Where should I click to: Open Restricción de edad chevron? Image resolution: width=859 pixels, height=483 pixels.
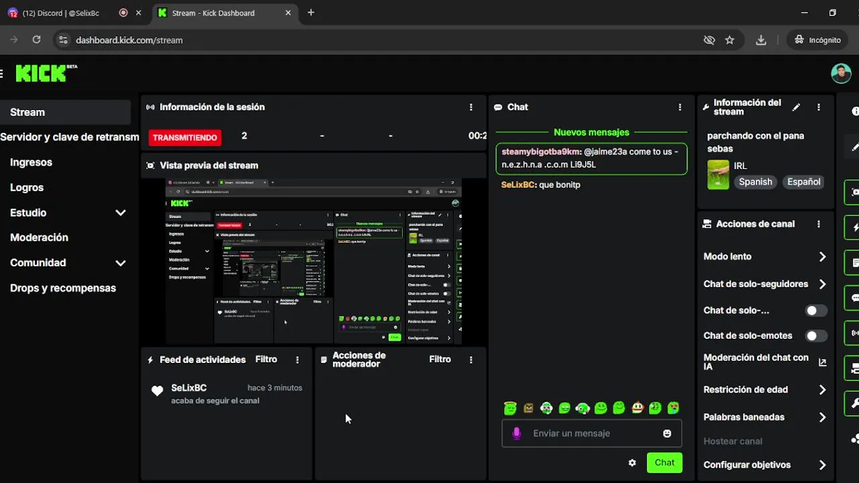pyautogui.click(x=822, y=390)
